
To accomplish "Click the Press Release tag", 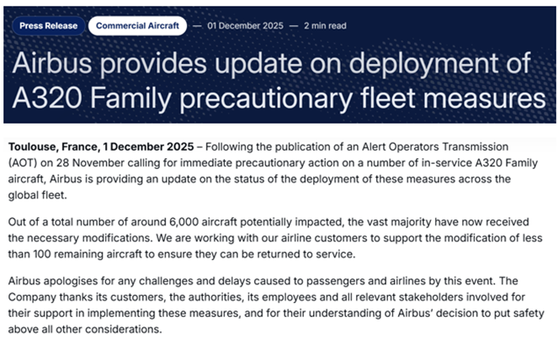I will [x=50, y=25].
